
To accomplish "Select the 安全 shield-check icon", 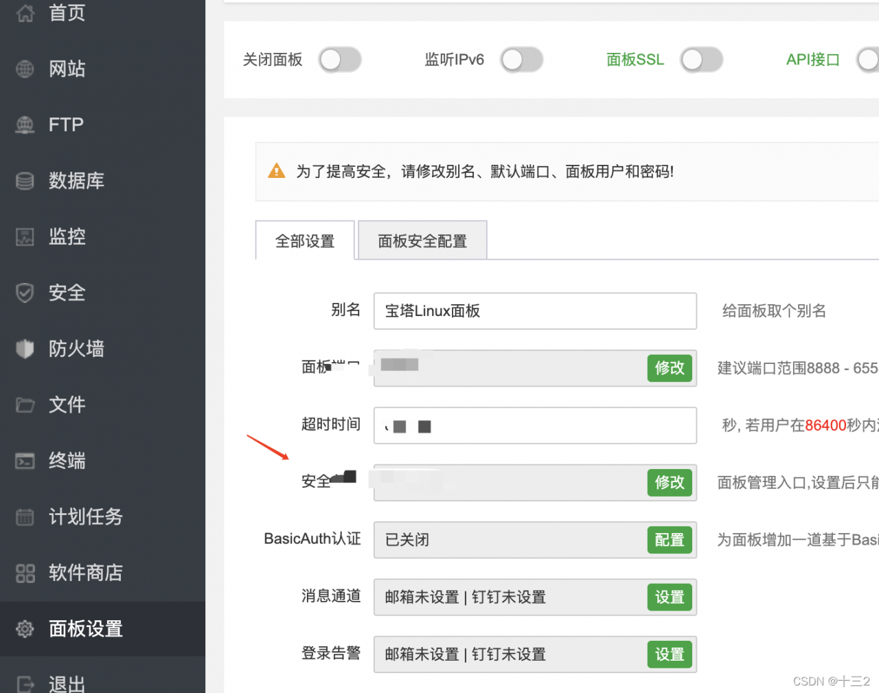I will coord(25,293).
